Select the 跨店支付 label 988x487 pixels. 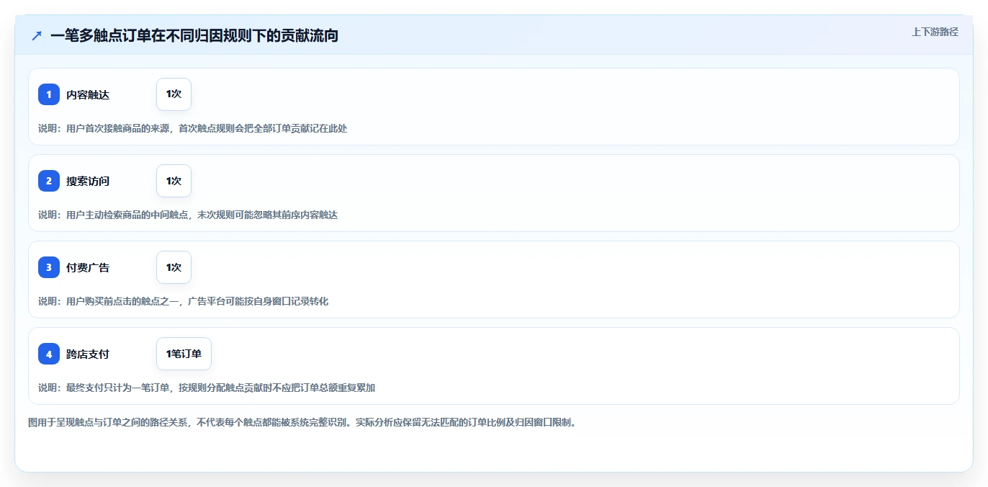pyautogui.click(x=88, y=354)
